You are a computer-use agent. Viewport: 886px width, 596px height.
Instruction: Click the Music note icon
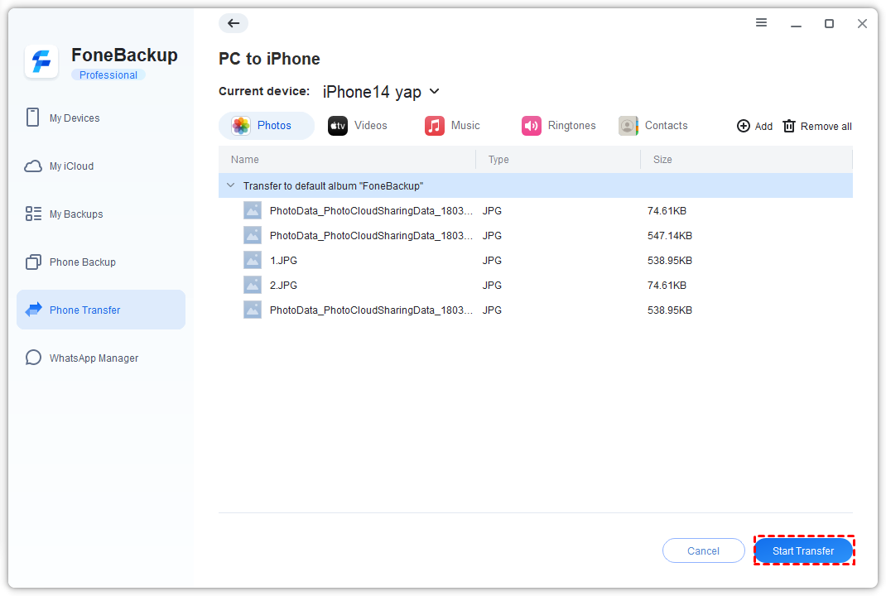(x=434, y=126)
